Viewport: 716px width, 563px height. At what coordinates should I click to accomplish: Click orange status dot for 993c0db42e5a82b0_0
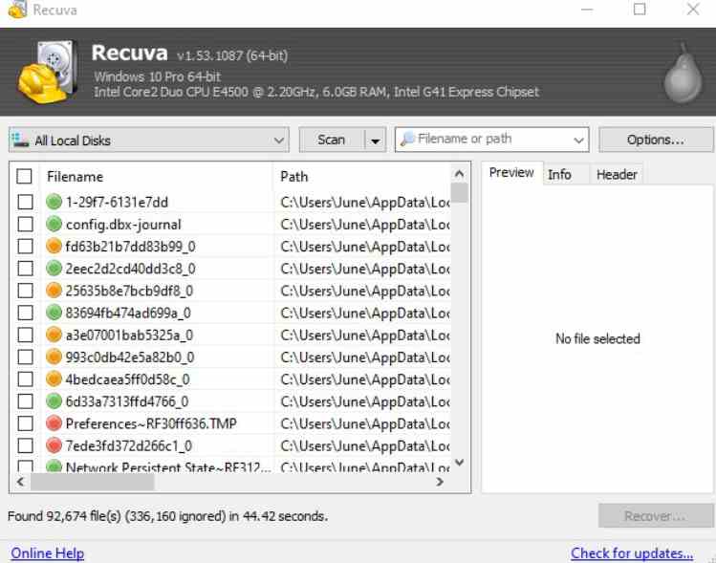coord(54,357)
